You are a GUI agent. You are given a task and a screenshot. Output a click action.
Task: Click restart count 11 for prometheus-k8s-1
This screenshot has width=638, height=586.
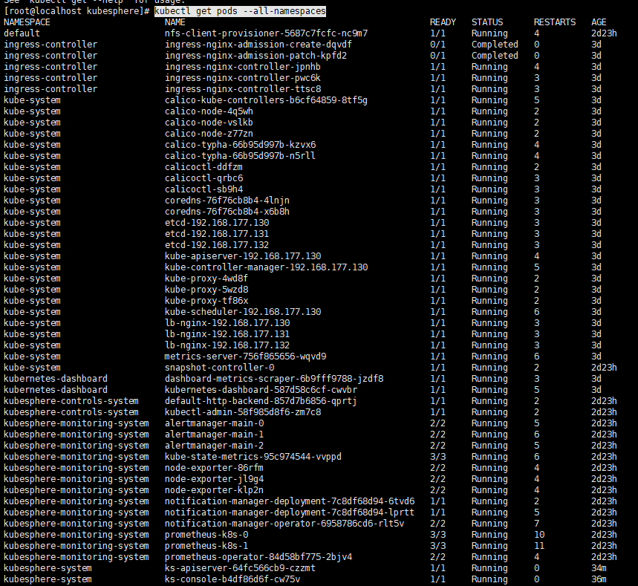pyautogui.click(x=539, y=546)
